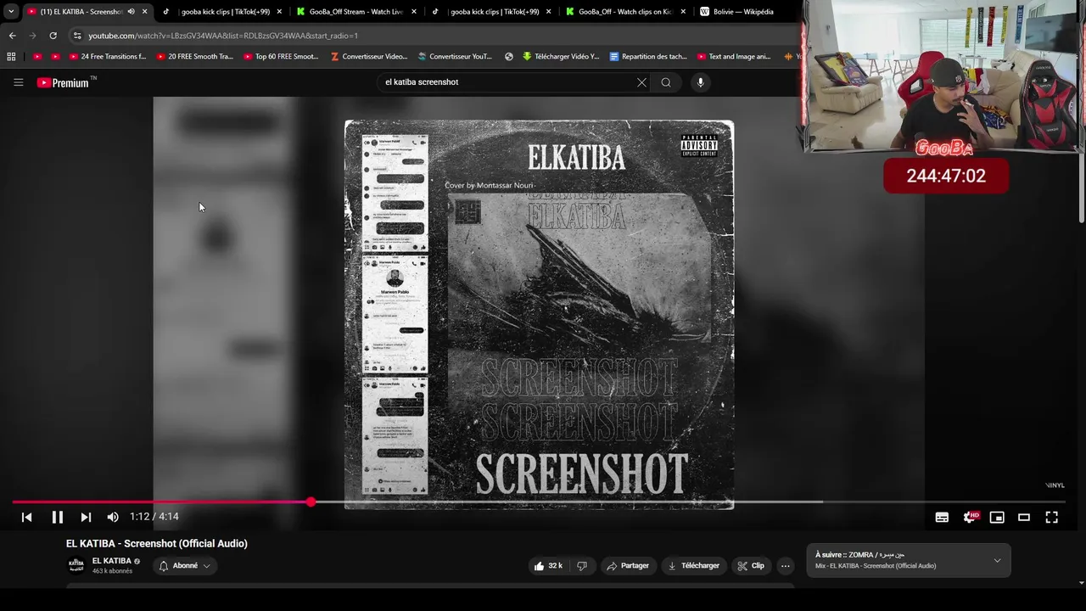
Task: View site information icon in address bar
Action: [x=77, y=36]
